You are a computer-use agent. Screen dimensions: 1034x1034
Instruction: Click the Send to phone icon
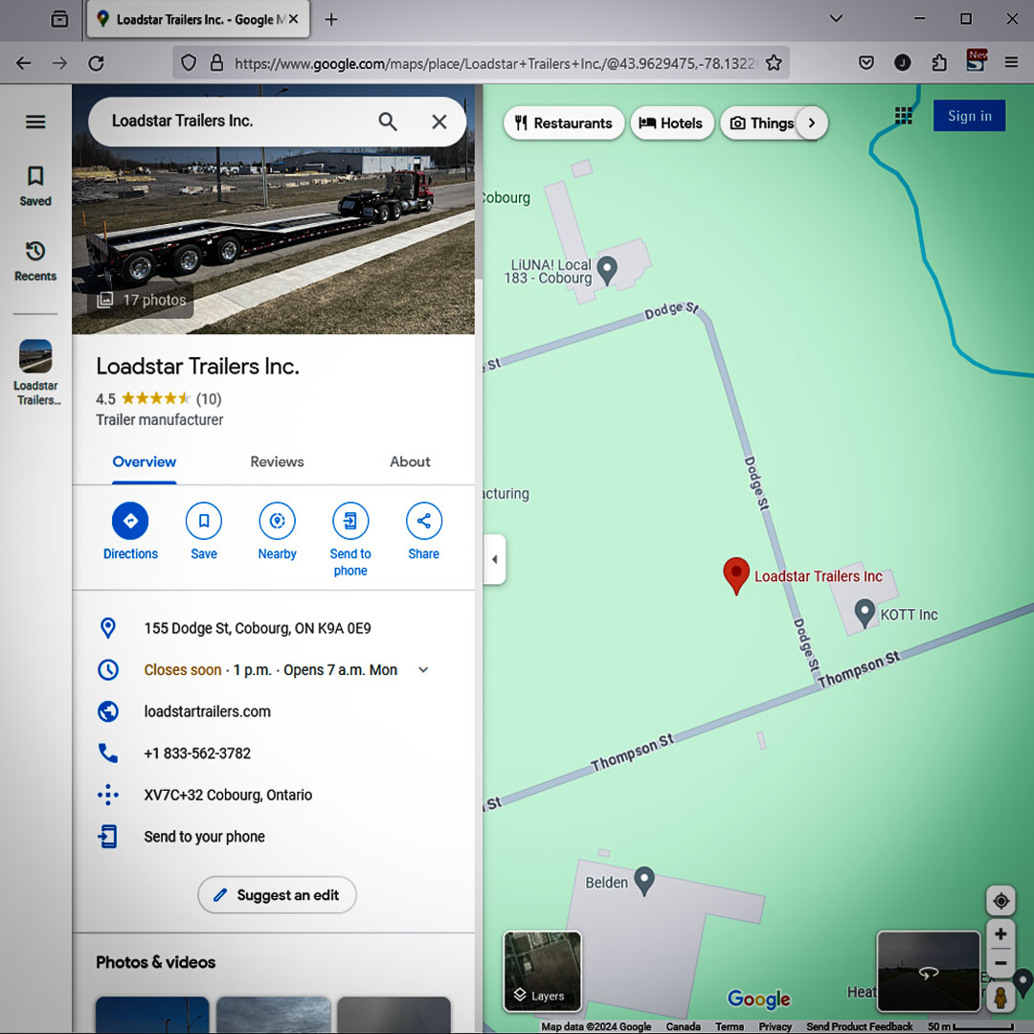click(x=350, y=521)
